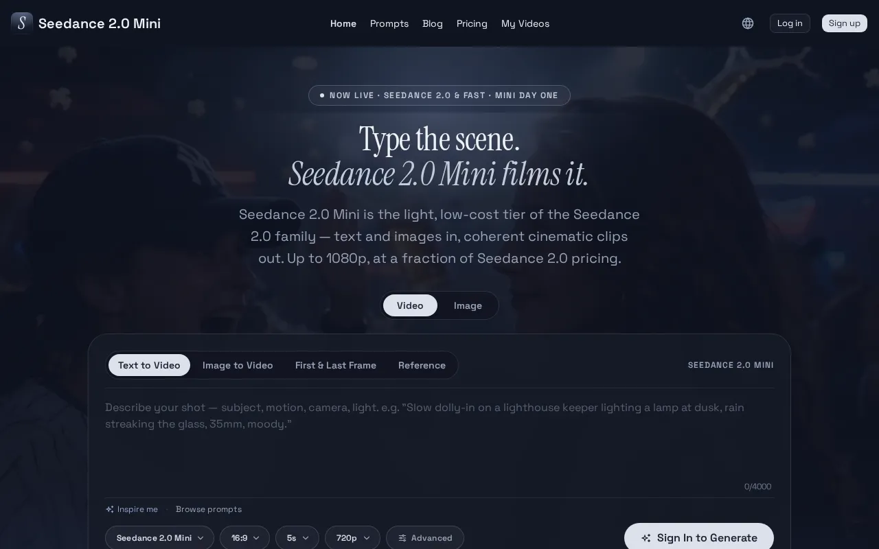Select the Image to Video tab
Viewport: 879px width, 549px height.
click(238, 365)
